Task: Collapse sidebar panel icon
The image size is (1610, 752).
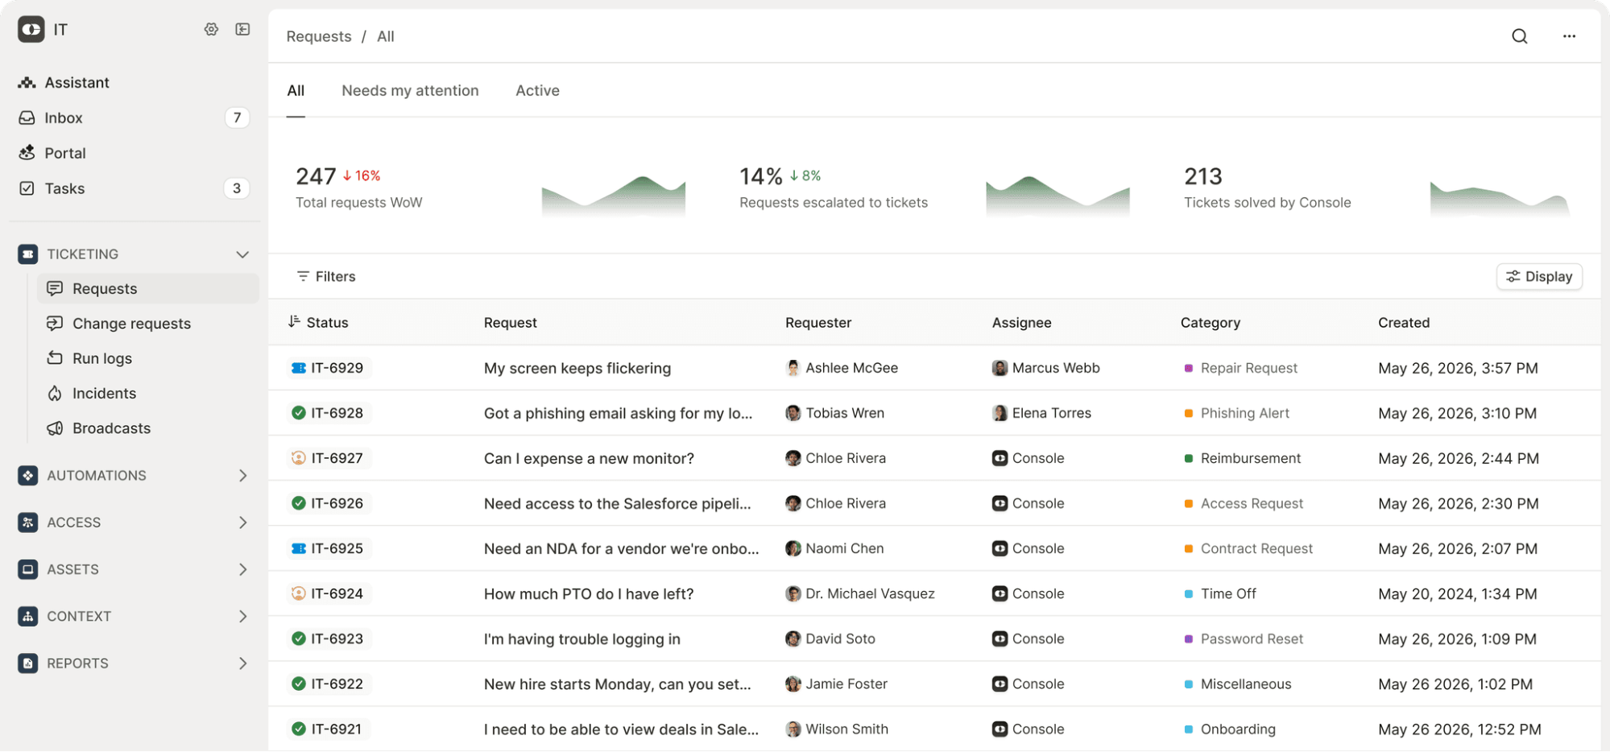Action: 242,29
